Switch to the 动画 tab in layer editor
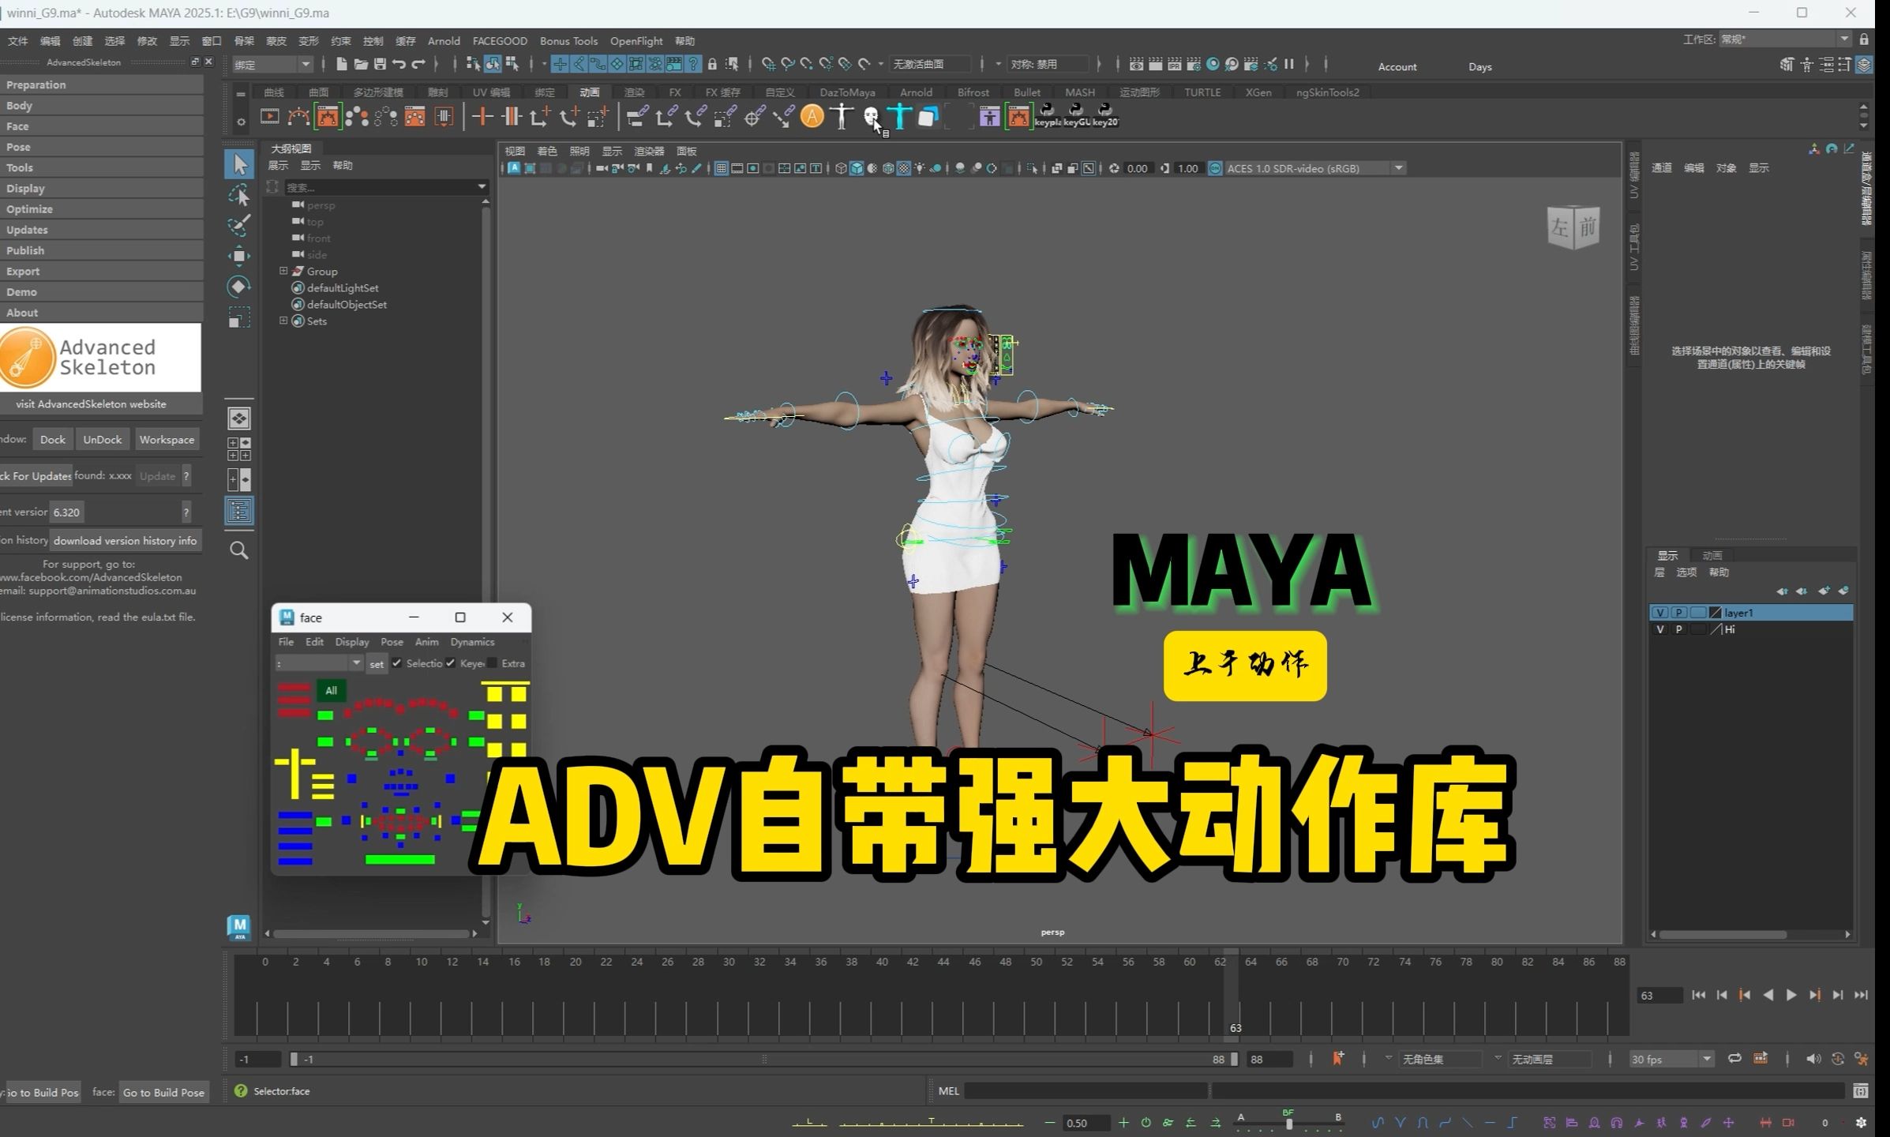The height and width of the screenshot is (1137, 1890). click(x=1712, y=555)
